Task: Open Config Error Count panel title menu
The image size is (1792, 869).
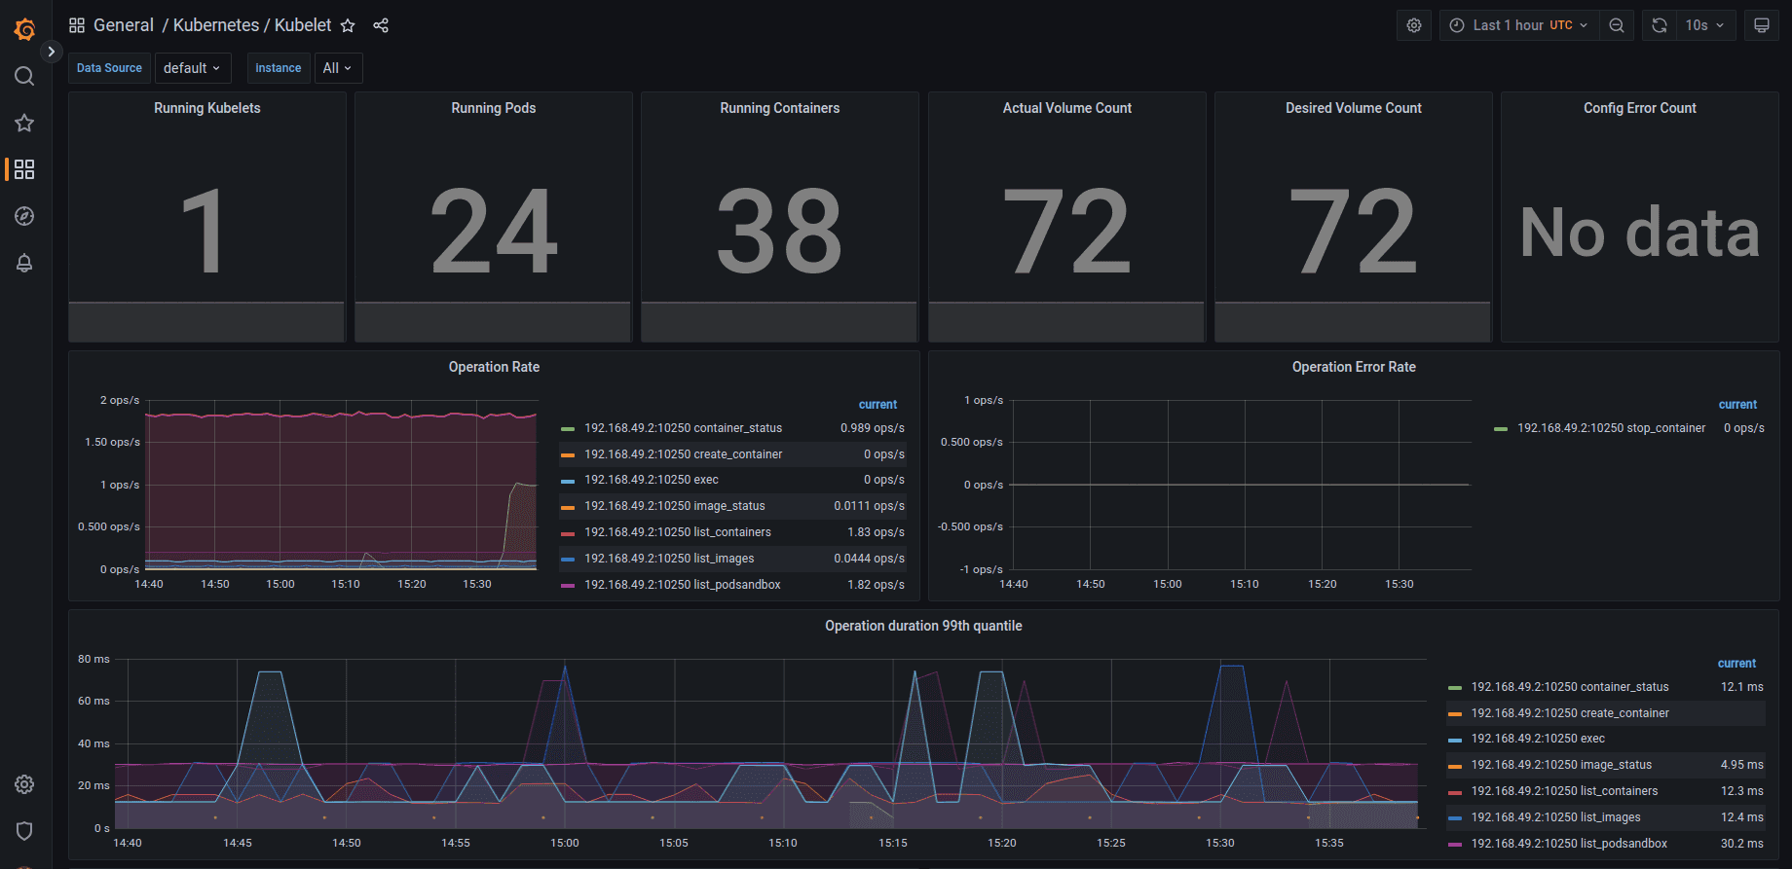Action: coord(1640,108)
